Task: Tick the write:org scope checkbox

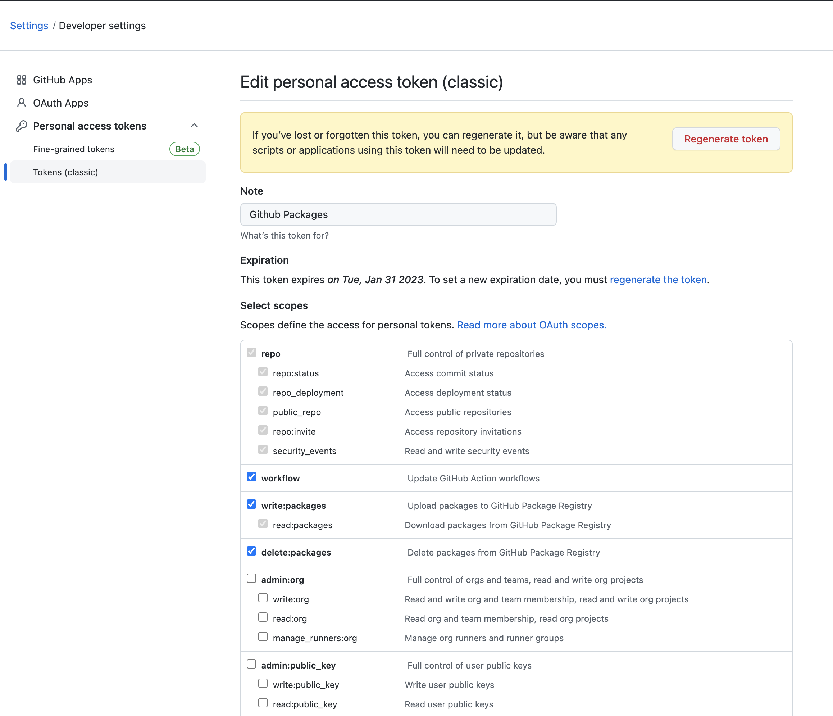Action: click(263, 598)
